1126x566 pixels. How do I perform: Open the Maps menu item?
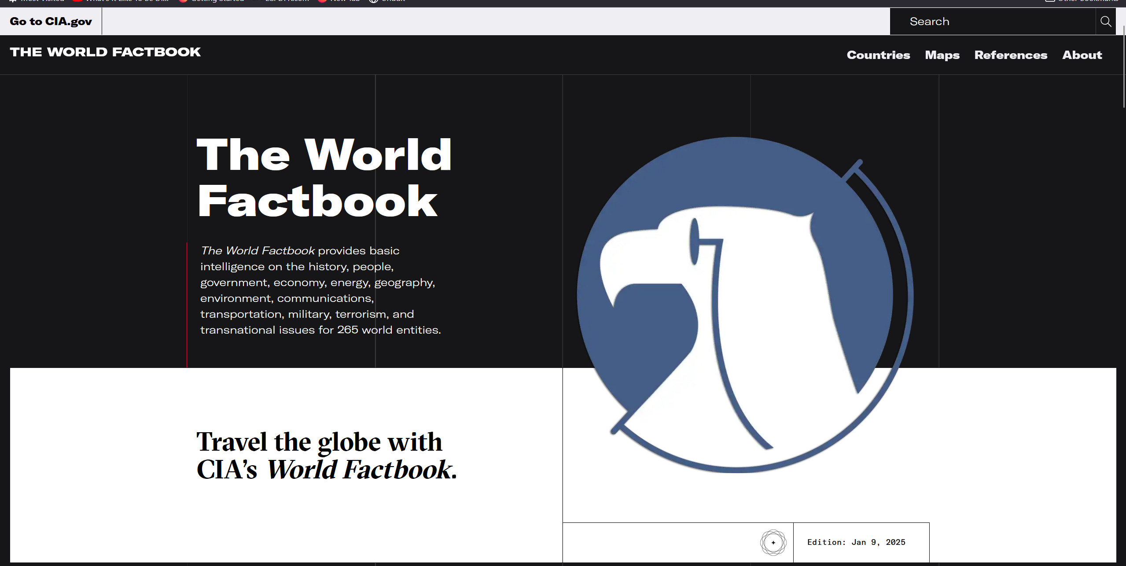click(x=942, y=55)
